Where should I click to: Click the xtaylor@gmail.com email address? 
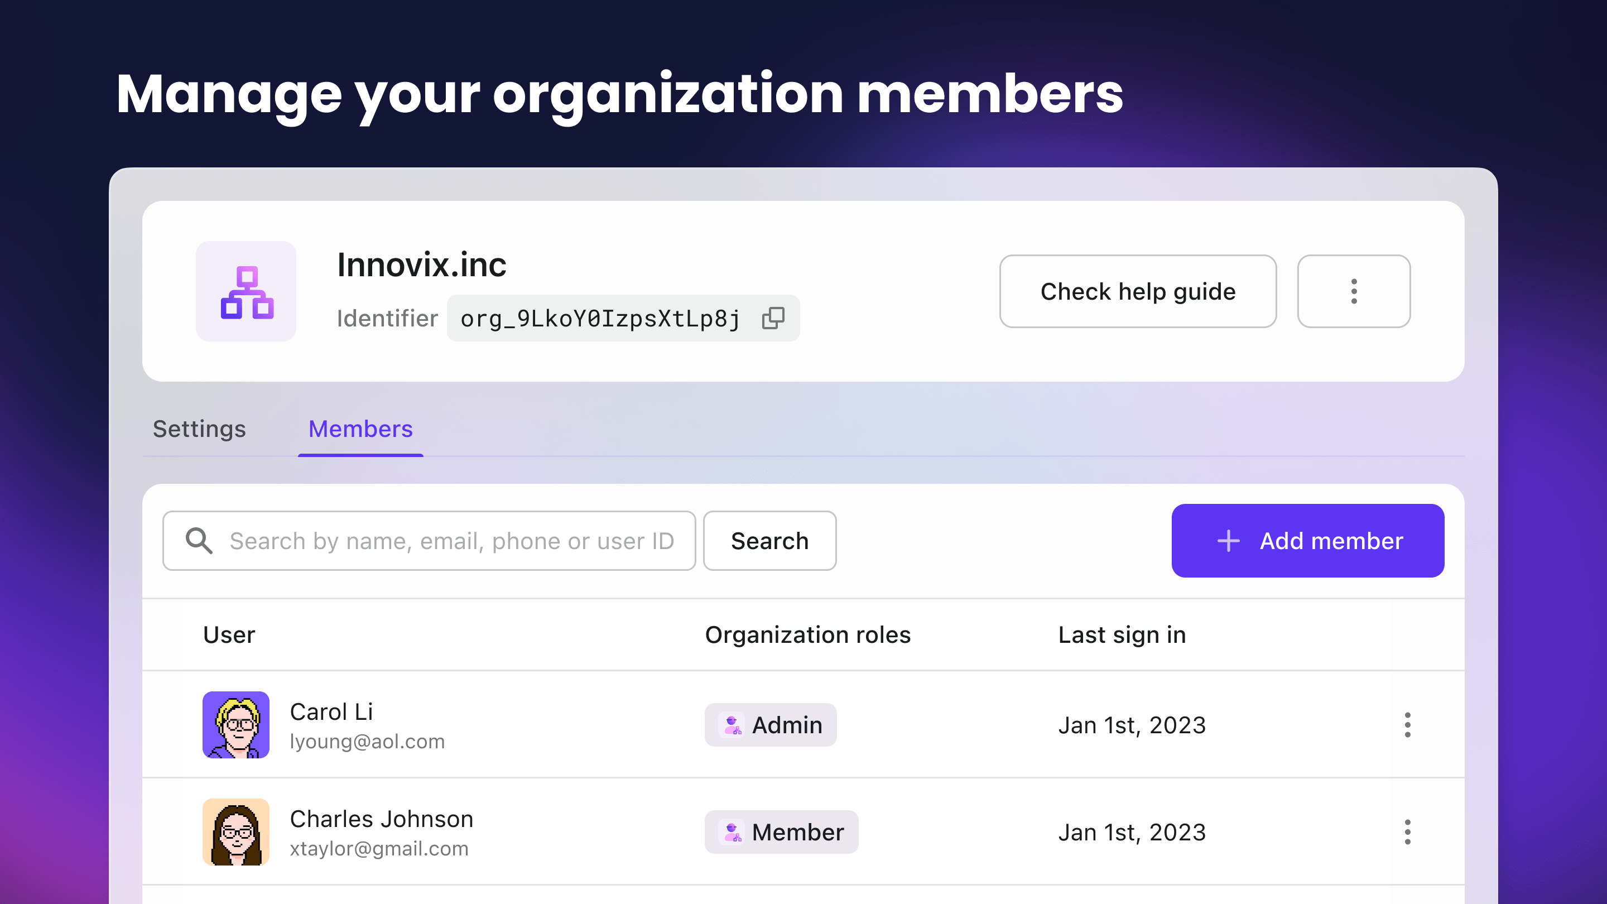tap(379, 848)
